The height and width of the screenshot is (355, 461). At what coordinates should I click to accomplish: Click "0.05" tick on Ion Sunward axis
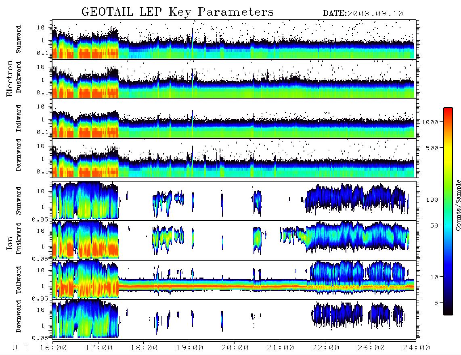click(40, 219)
